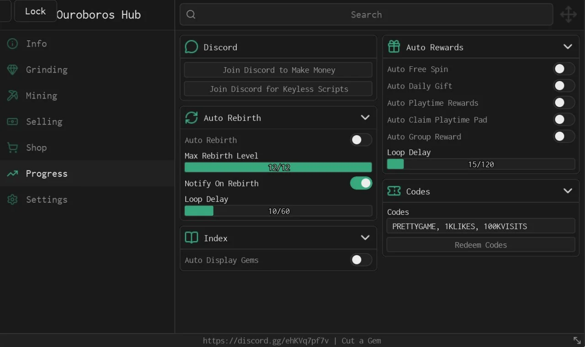The height and width of the screenshot is (347, 585).
Task: Enable Auto Group Reward switch
Action: click(x=564, y=137)
